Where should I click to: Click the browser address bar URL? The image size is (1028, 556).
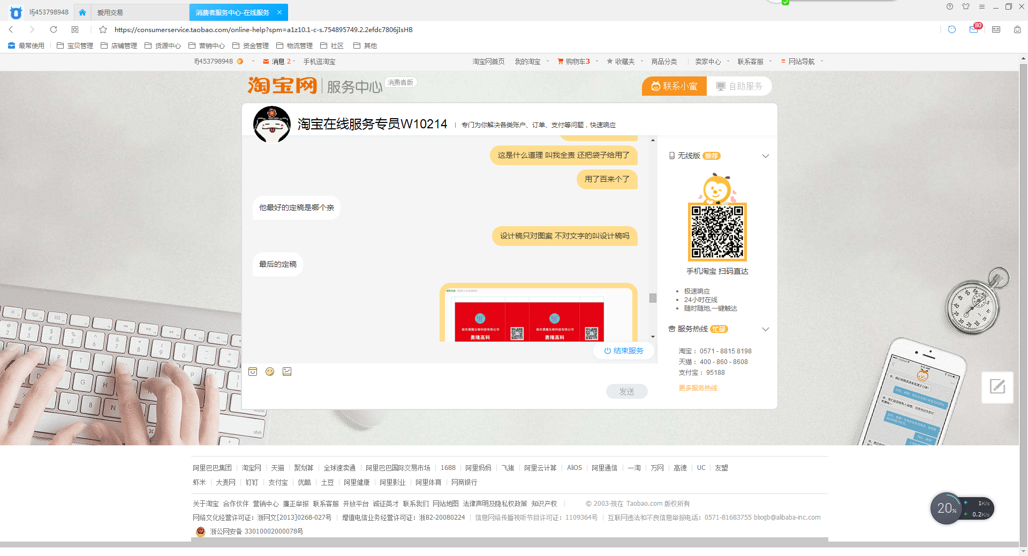263,29
